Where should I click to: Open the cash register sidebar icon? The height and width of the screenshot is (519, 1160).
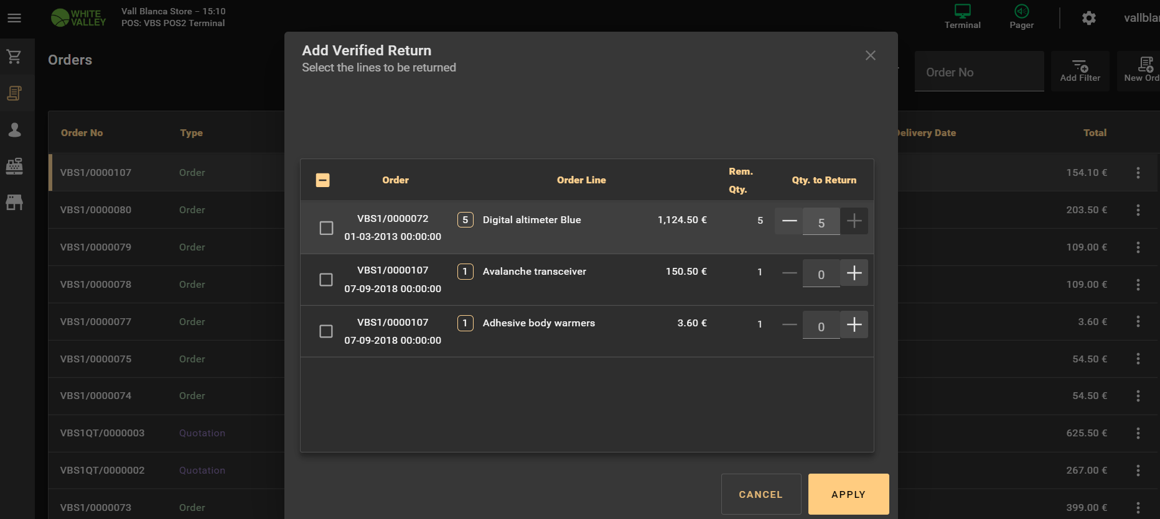pos(14,166)
